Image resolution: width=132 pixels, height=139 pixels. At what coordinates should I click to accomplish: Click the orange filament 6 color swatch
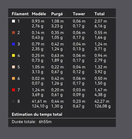point(13,79)
